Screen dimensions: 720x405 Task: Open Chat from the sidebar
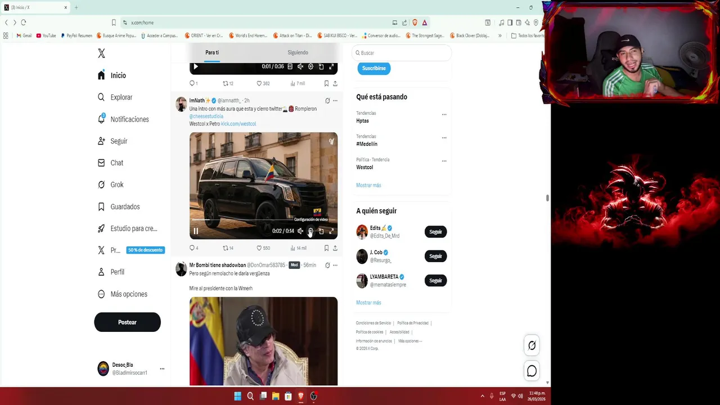pos(110,163)
